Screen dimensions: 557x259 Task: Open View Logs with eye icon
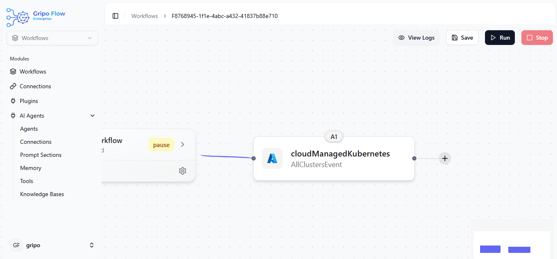pos(416,38)
